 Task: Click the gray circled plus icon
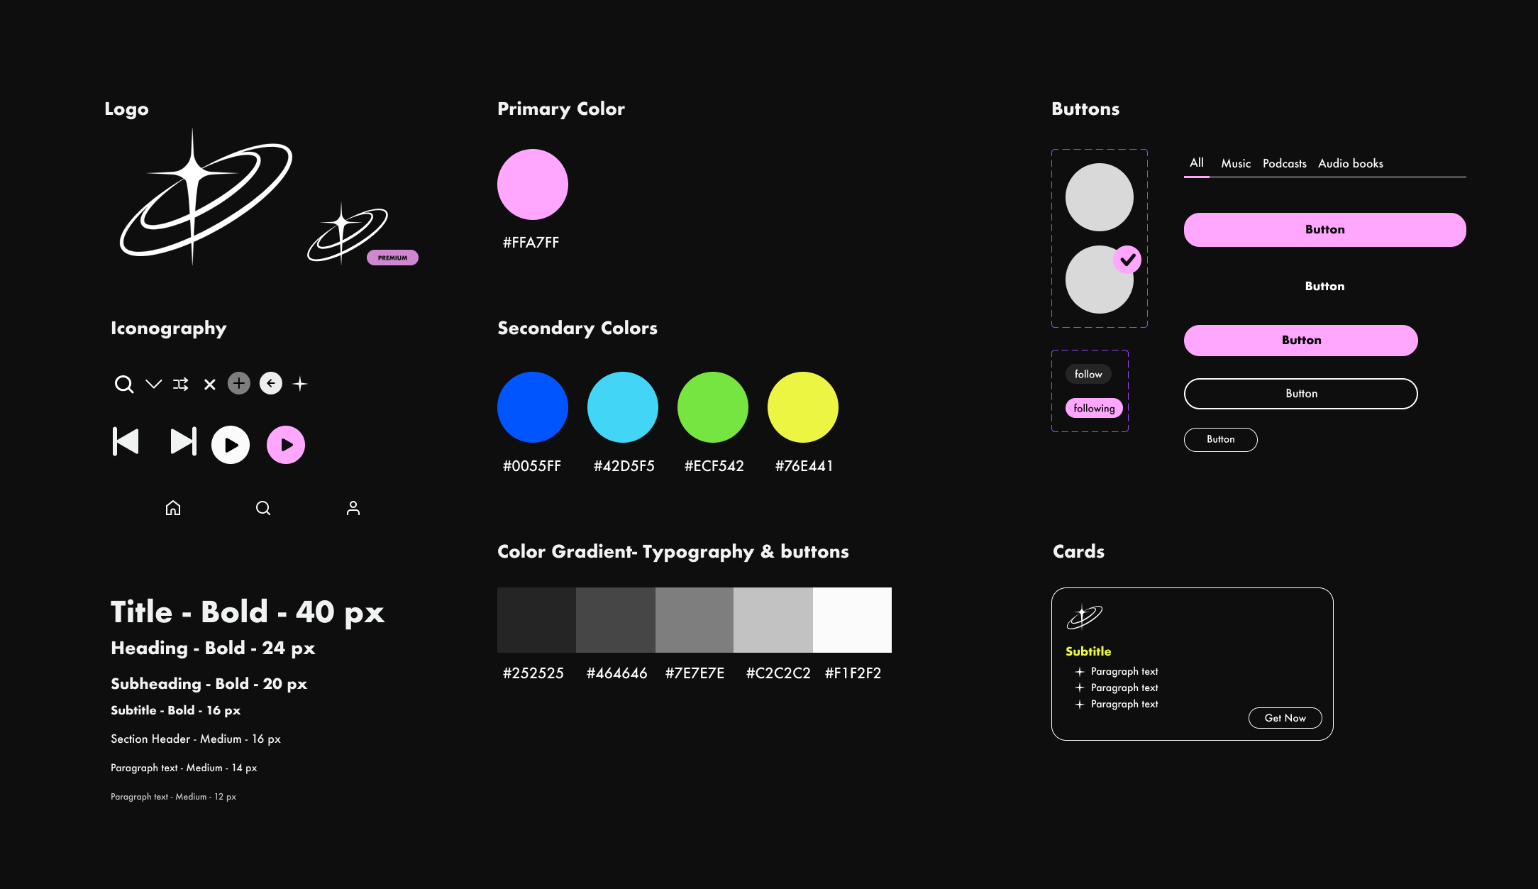pos(239,383)
